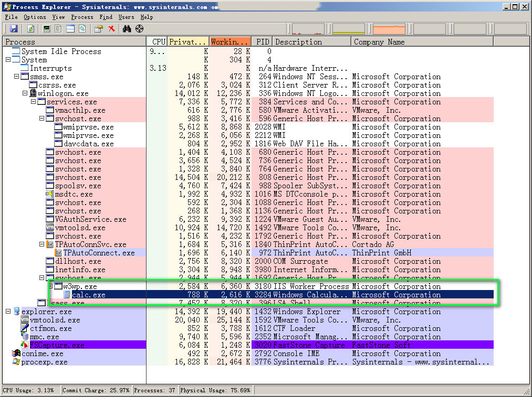The width and height of the screenshot is (532, 397).
Task: Collapse svchost.exe PID 596 node
Action: click(41, 119)
